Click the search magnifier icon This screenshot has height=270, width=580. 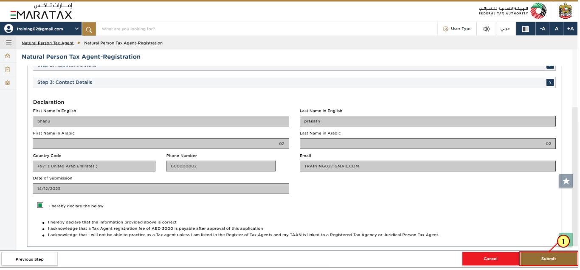point(89,29)
